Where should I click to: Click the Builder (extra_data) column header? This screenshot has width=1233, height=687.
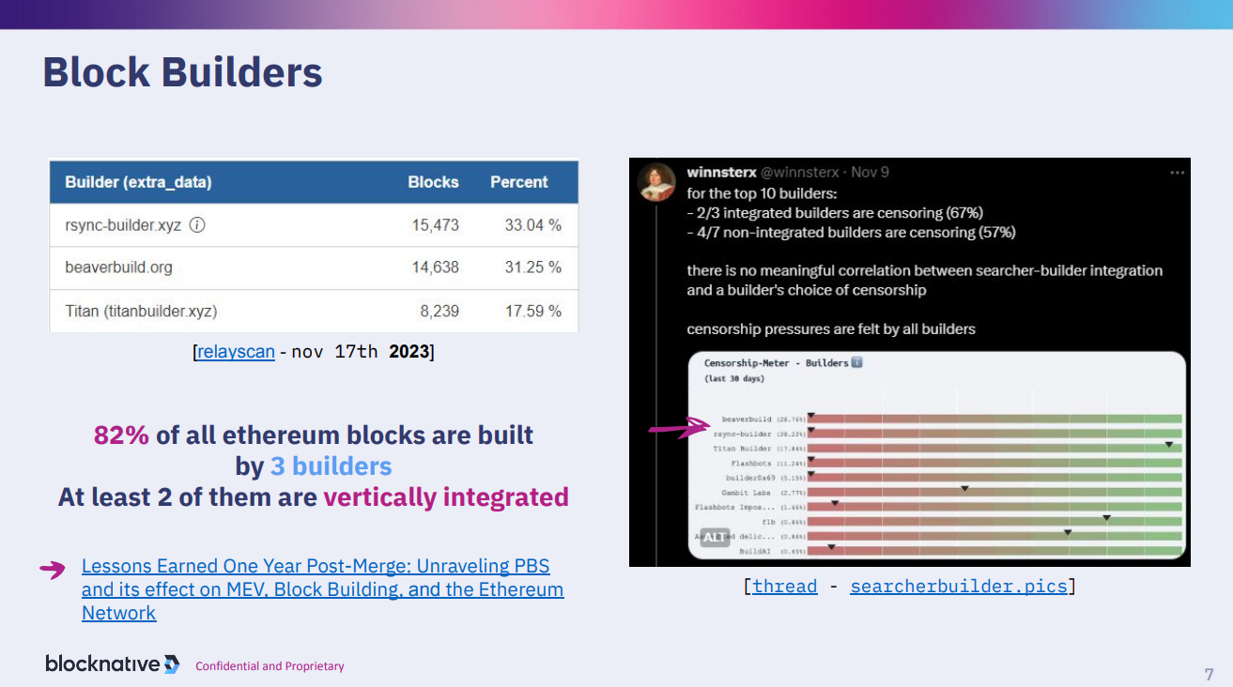click(x=138, y=182)
